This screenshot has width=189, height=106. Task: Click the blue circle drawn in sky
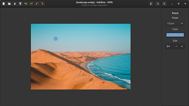coord(56,39)
